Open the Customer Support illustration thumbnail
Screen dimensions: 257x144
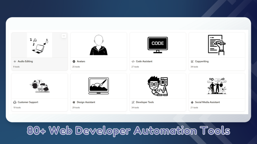[39, 86]
